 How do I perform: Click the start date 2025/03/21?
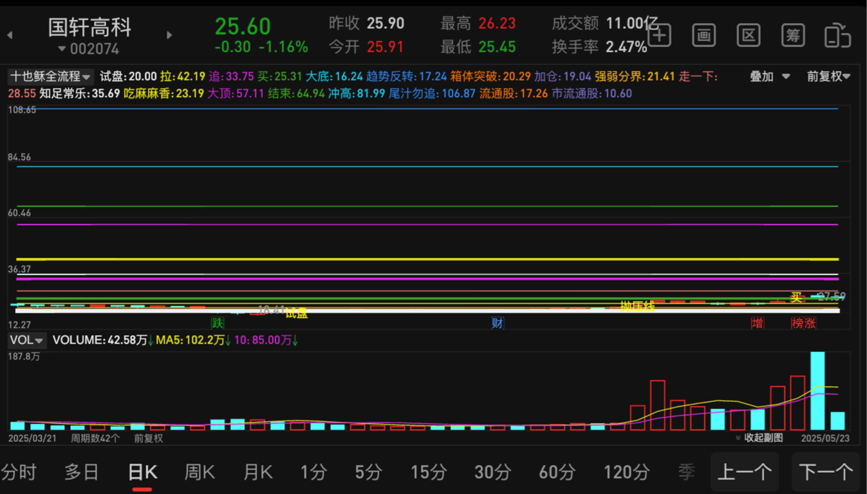click(32, 438)
